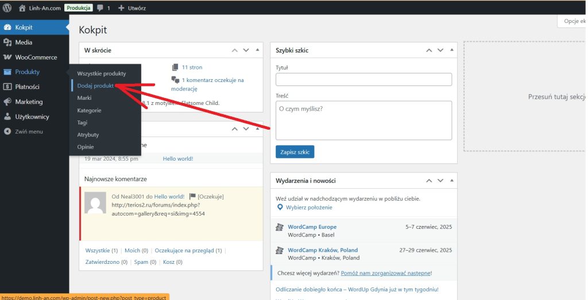Click the Użytkownicy person icon in sidebar
This screenshot has width=588, height=300.
[7, 116]
